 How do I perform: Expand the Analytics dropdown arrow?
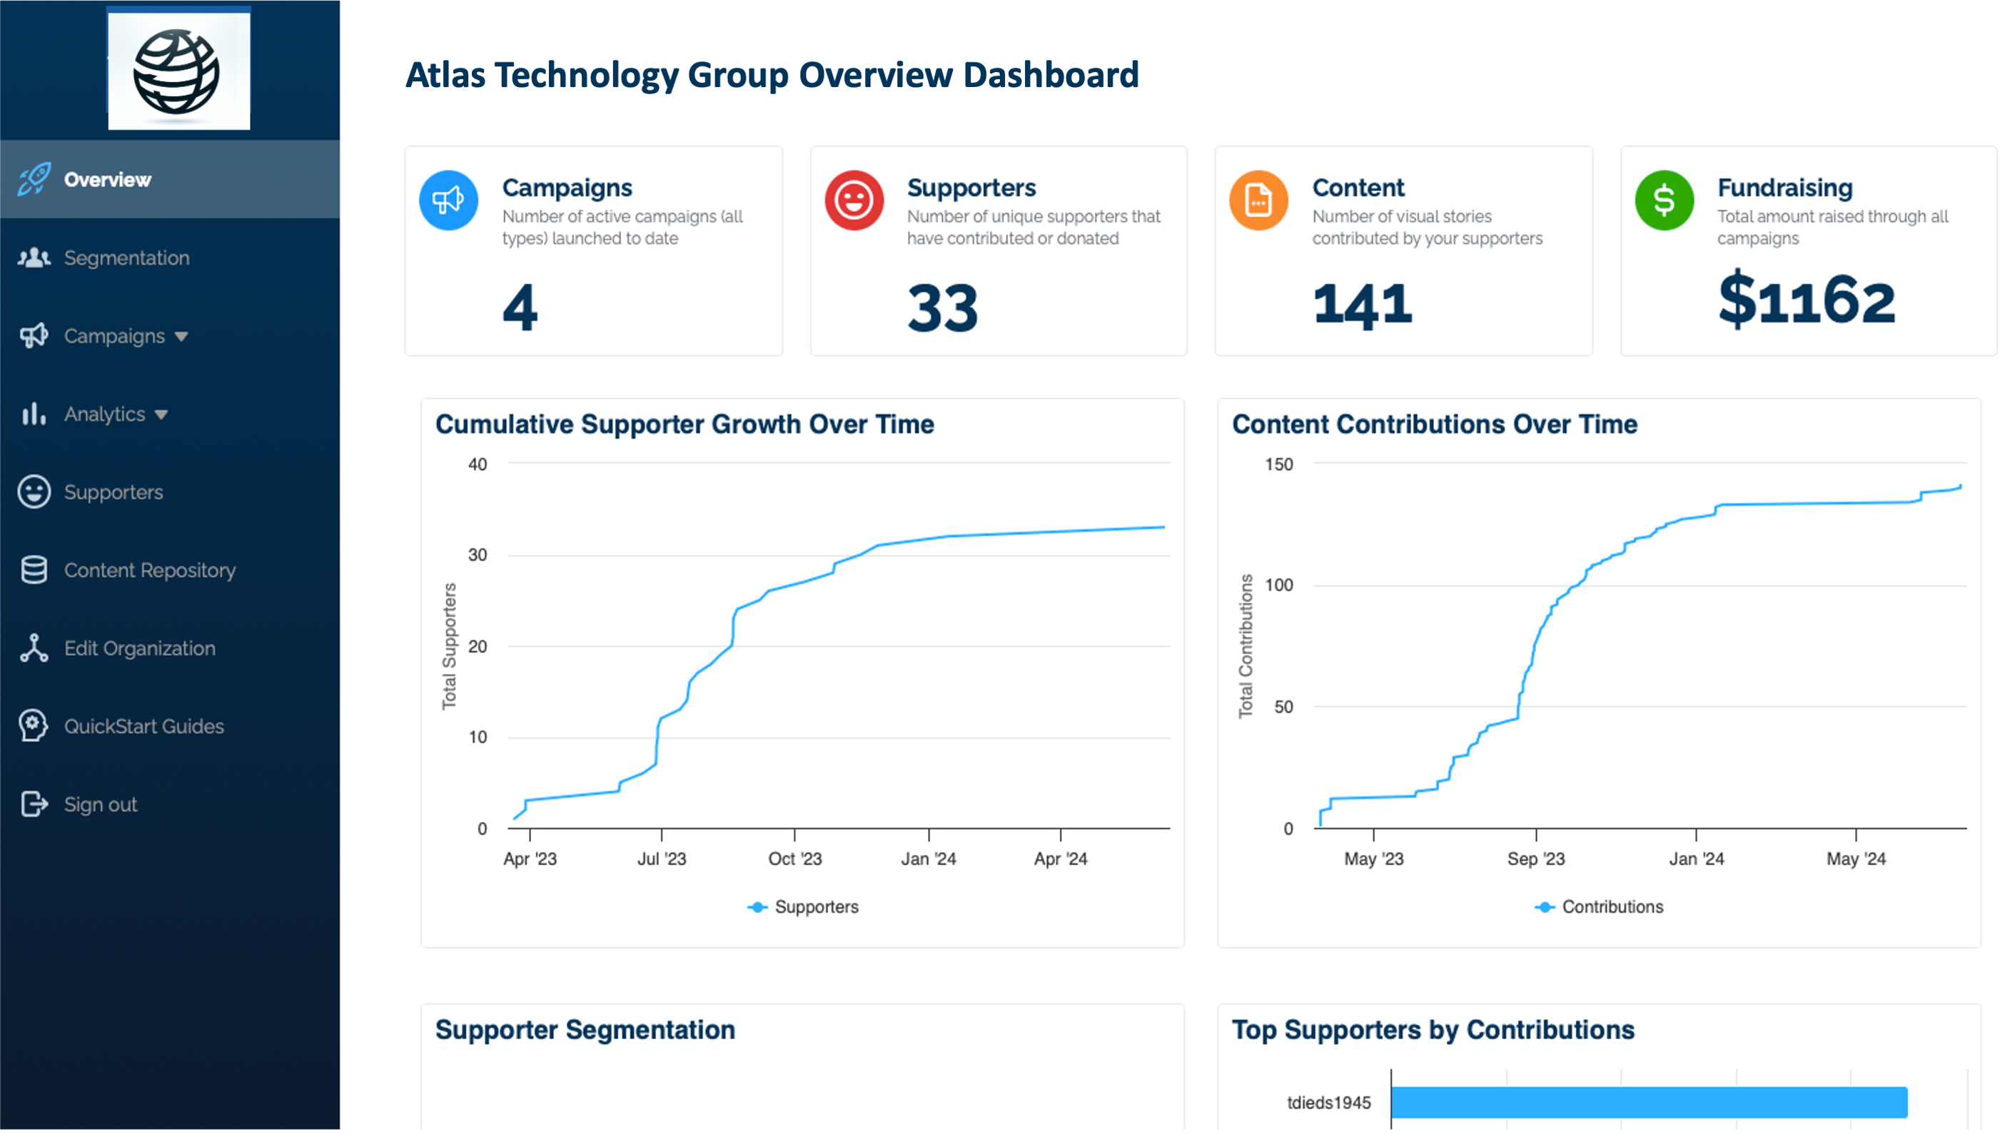pos(161,415)
